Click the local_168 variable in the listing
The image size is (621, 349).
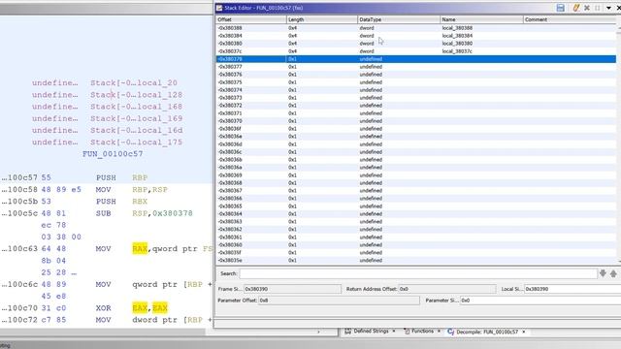click(x=159, y=107)
